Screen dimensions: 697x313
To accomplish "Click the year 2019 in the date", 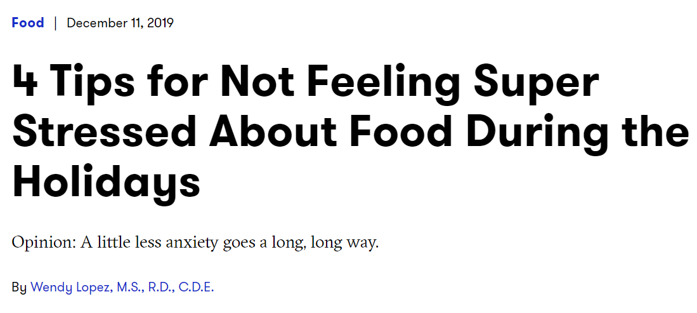I will (160, 23).
